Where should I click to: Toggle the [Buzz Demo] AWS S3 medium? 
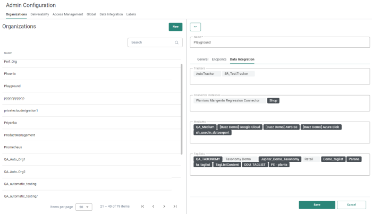(282, 127)
